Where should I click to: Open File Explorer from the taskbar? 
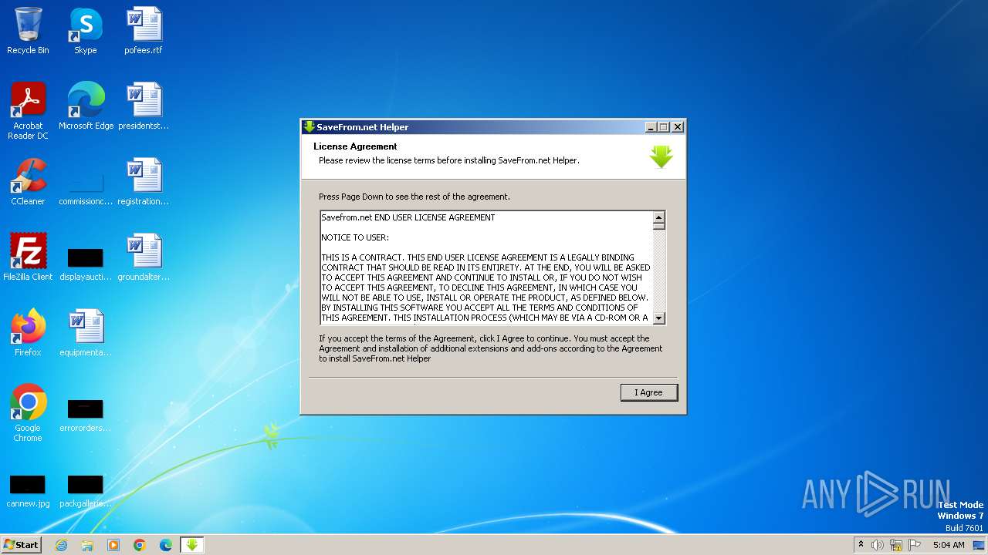coord(87,545)
